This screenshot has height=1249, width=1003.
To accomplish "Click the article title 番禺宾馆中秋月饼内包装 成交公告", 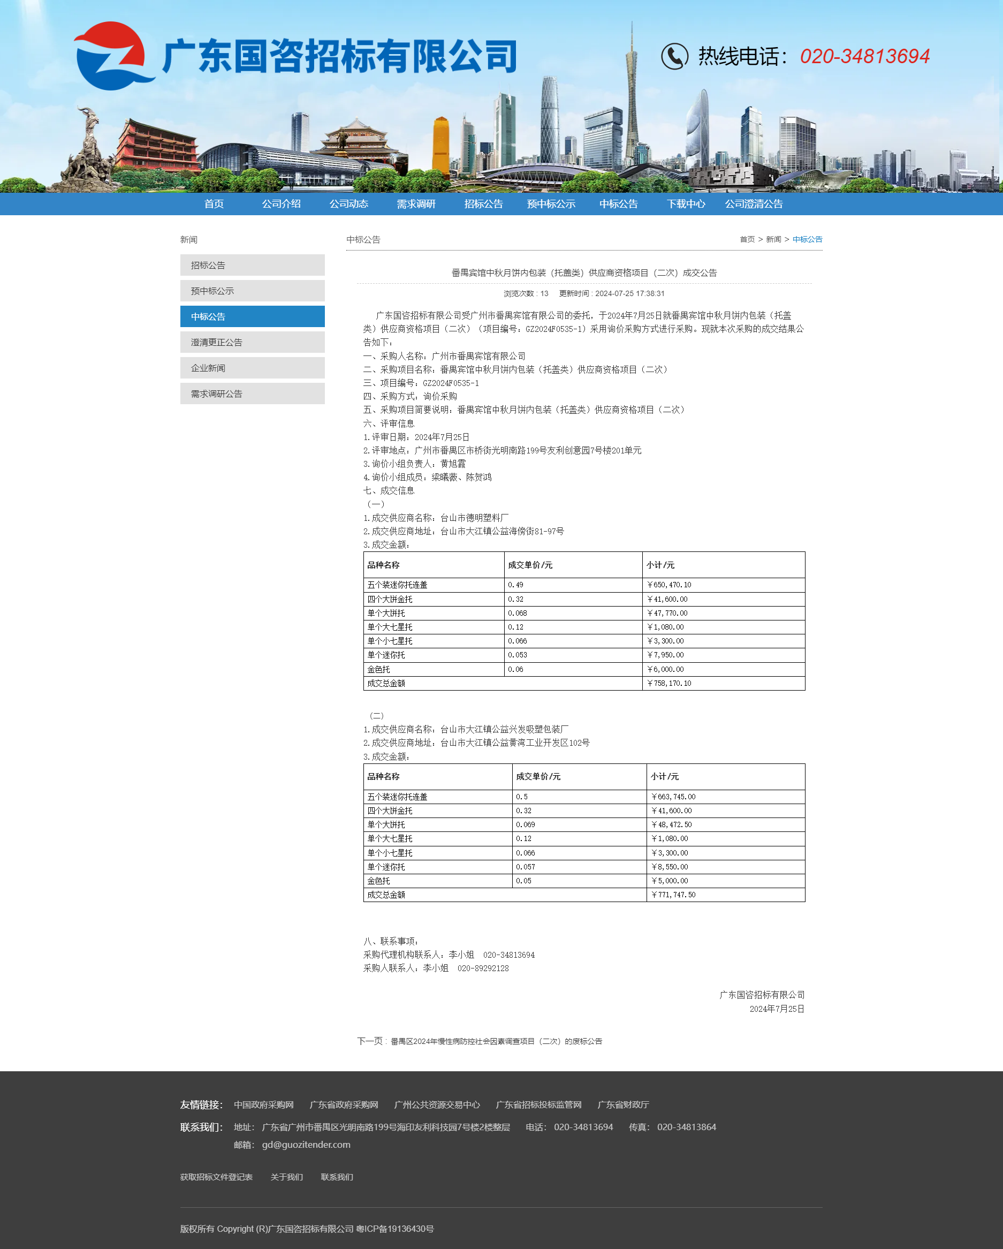I will [x=584, y=273].
